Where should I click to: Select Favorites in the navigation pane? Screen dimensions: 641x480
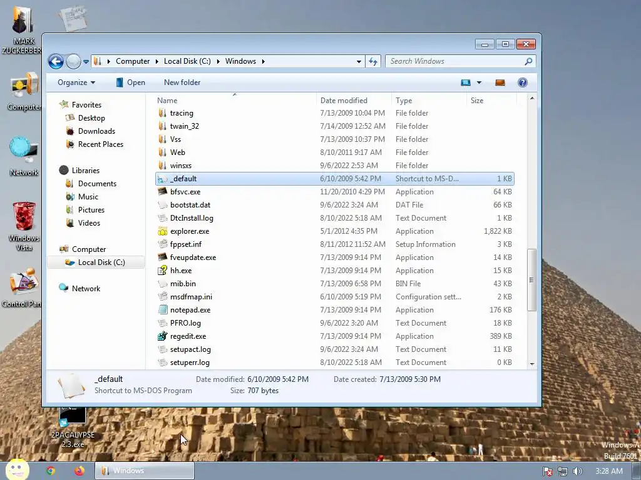coord(86,105)
